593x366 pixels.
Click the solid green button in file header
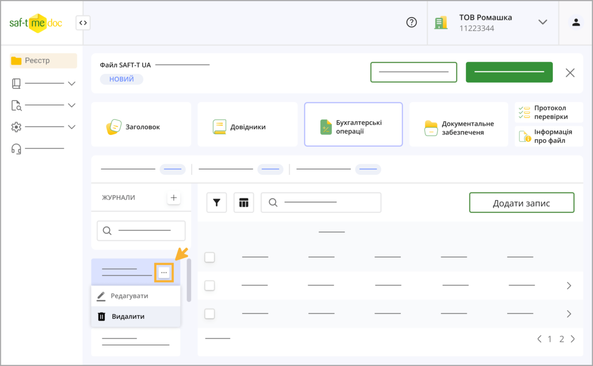[x=509, y=72]
